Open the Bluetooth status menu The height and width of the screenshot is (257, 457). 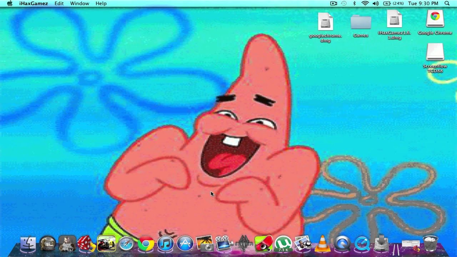[x=354, y=3]
